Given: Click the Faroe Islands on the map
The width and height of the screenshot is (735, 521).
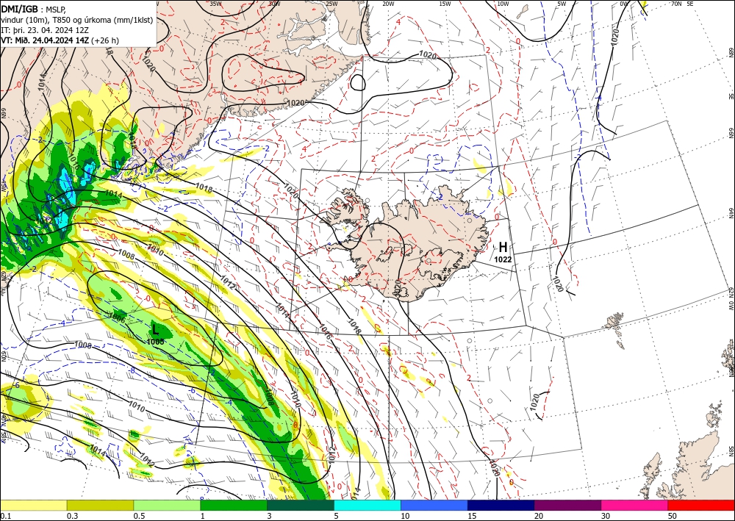Looking at the screenshot, I should pyautogui.click(x=617, y=329).
